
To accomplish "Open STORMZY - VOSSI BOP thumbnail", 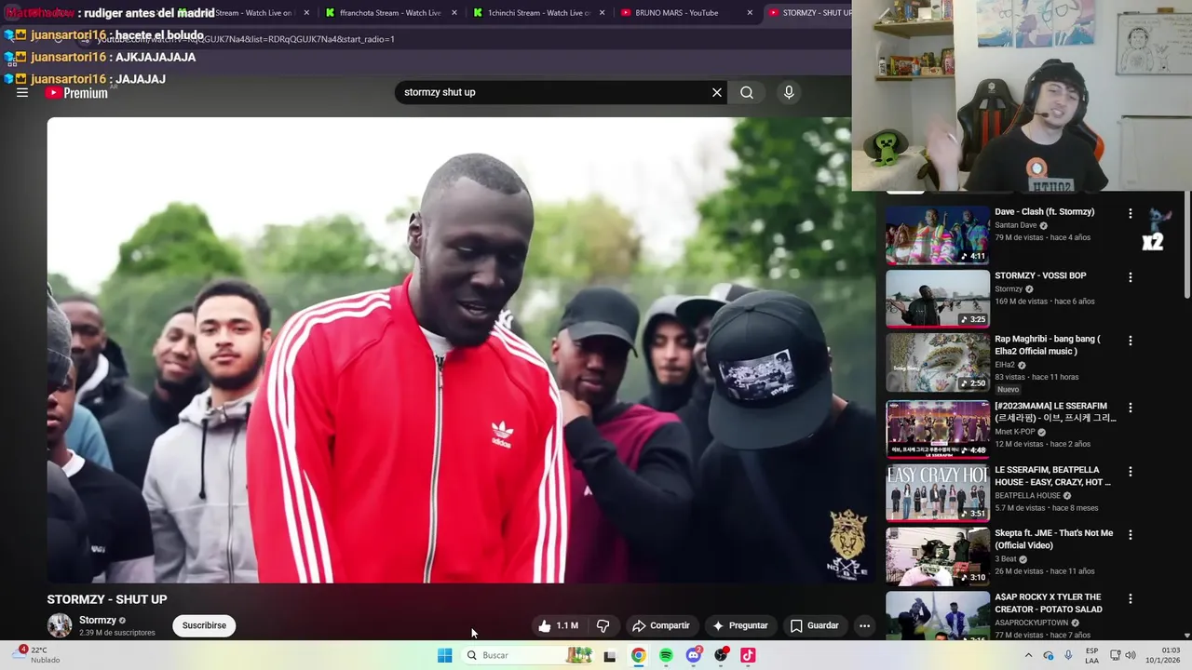I will (x=938, y=300).
